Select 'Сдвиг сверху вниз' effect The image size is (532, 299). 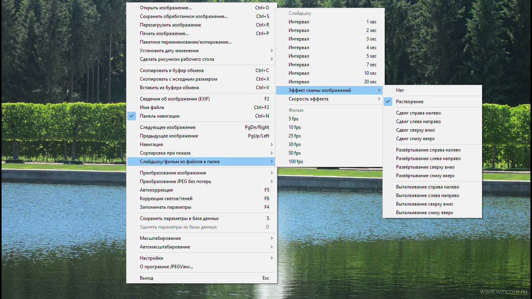tap(432, 130)
